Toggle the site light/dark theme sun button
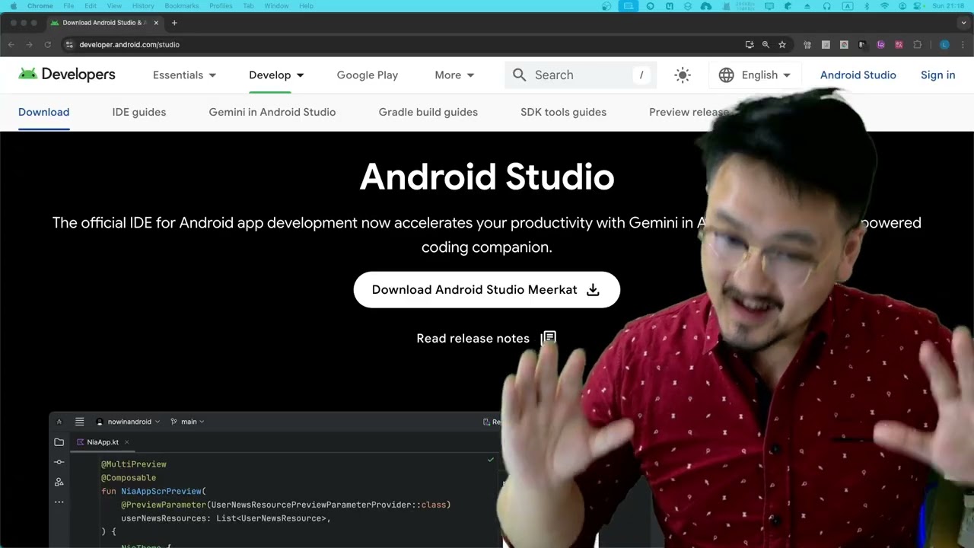This screenshot has height=548, width=974. 683,75
